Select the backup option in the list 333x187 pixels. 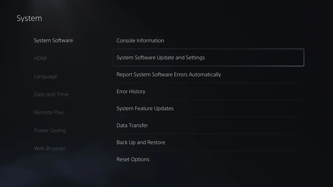(x=141, y=142)
